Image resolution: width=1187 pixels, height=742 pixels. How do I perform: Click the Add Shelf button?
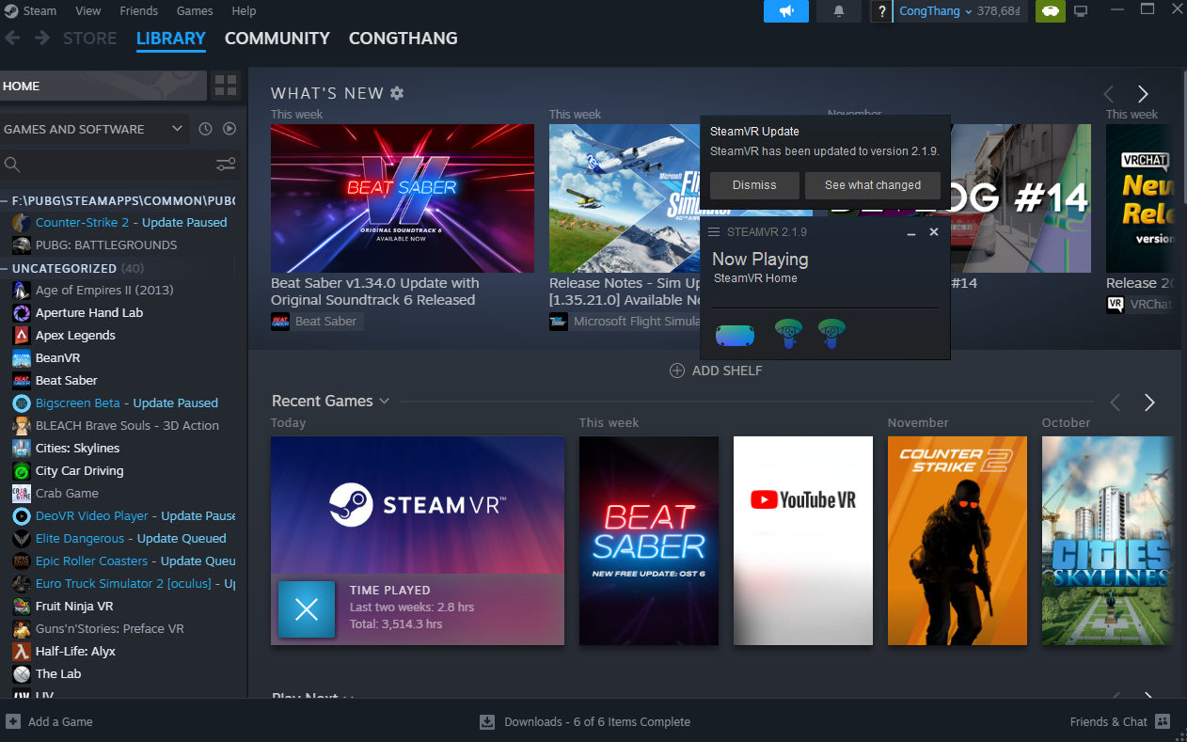[716, 371]
